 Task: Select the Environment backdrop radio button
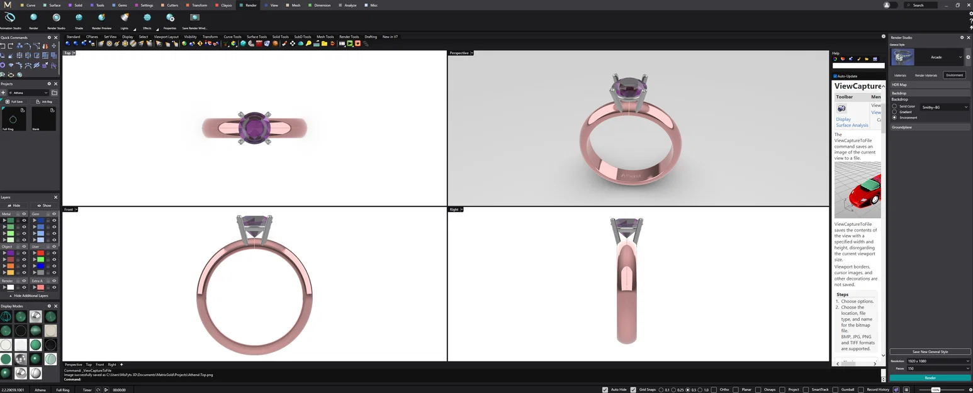[x=894, y=118]
